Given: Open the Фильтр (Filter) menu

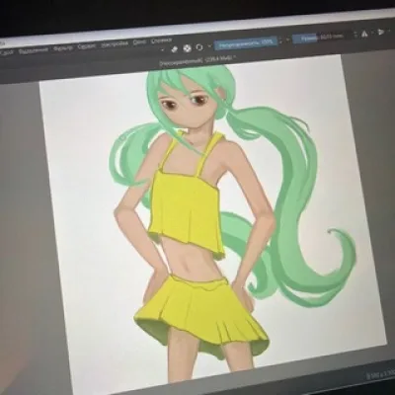Looking at the screenshot, I should [x=63, y=48].
